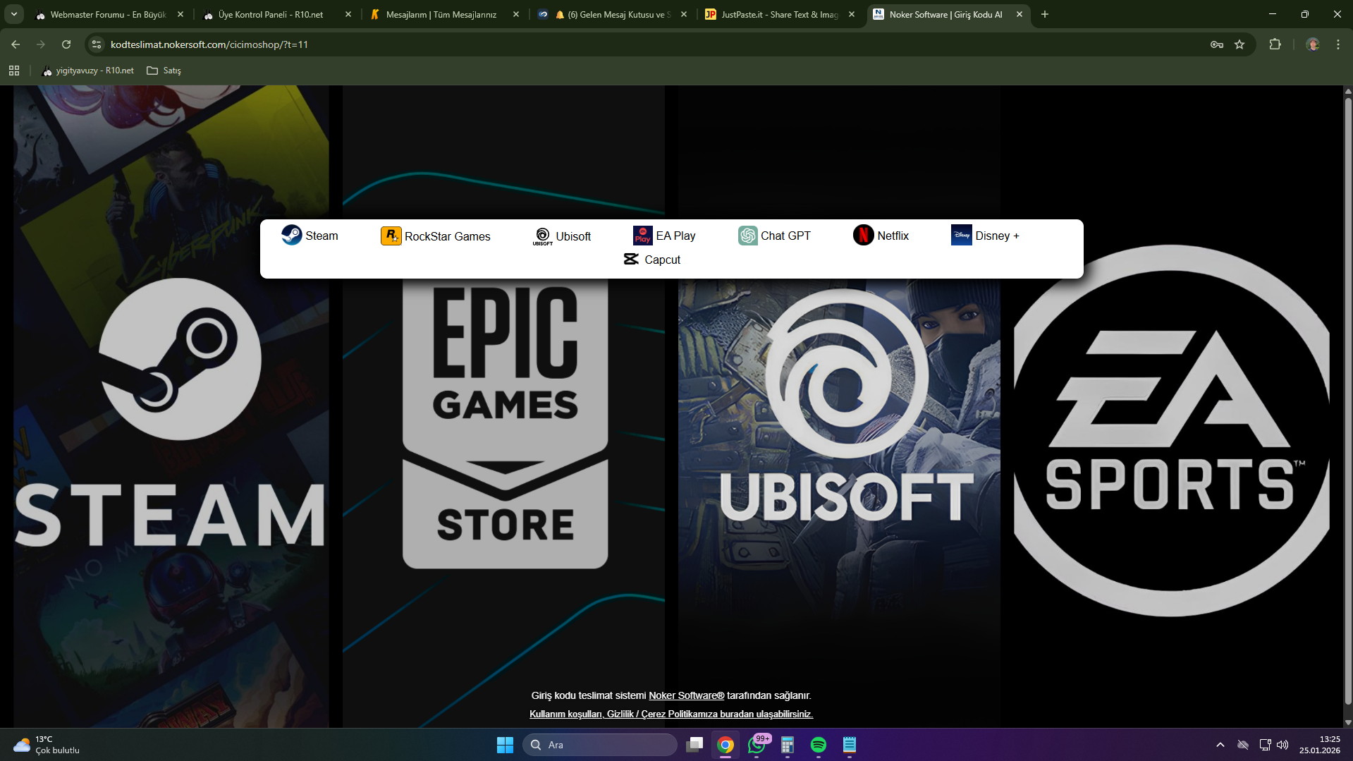Click the taskbar search box Ara
The height and width of the screenshot is (761, 1353).
pos(600,745)
